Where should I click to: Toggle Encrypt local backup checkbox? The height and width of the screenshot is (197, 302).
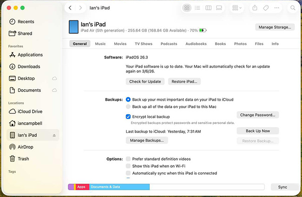click(x=128, y=117)
